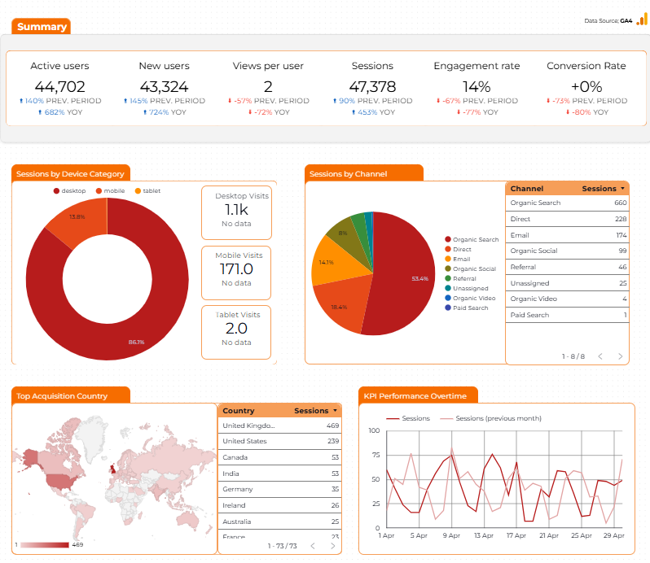Click Organic Search red legend swatch
This screenshot has height=563, width=650.
coord(448,239)
